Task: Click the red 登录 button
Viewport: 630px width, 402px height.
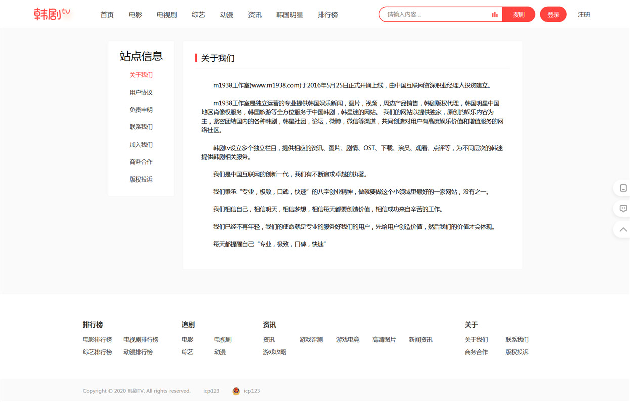Action: [553, 14]
